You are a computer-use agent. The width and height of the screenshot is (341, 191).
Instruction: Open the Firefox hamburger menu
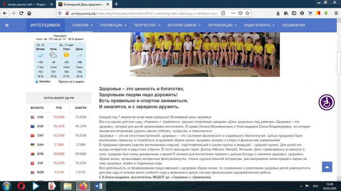coord(336,13)
